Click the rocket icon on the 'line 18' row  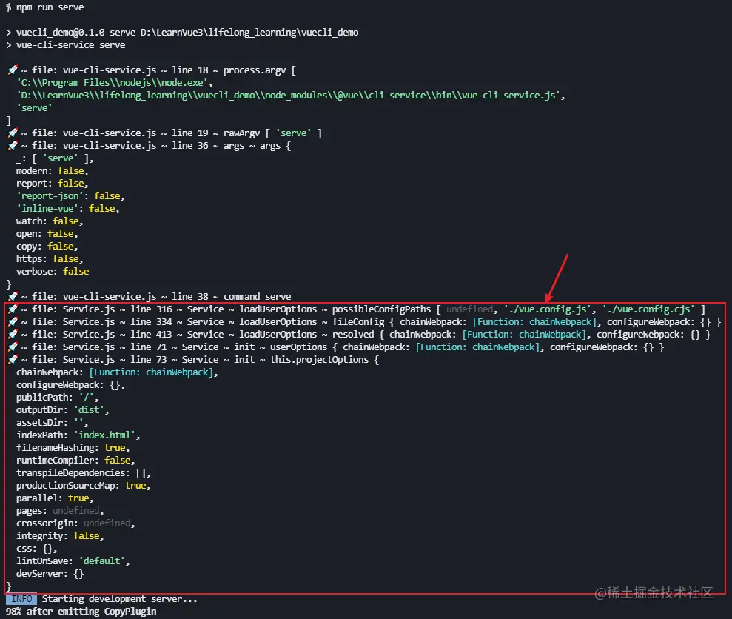pos(13,70)
